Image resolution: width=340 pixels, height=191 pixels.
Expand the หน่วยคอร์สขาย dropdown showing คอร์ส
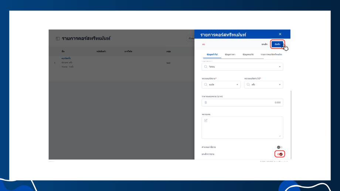click(x=221, y=85)
